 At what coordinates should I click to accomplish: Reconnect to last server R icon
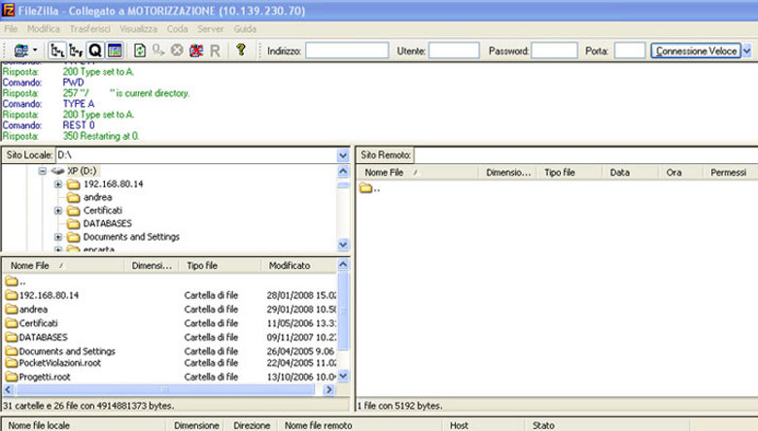[x=215, y=50]
